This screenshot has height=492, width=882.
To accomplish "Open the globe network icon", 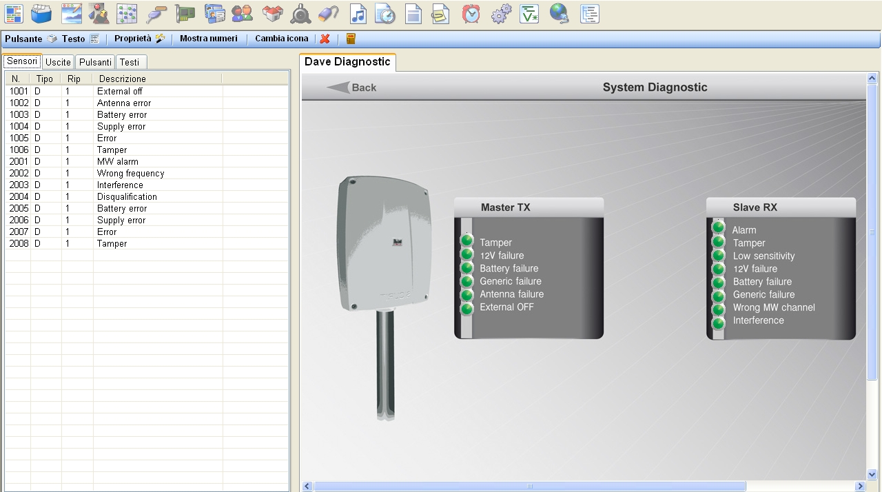I will (559, 14).
